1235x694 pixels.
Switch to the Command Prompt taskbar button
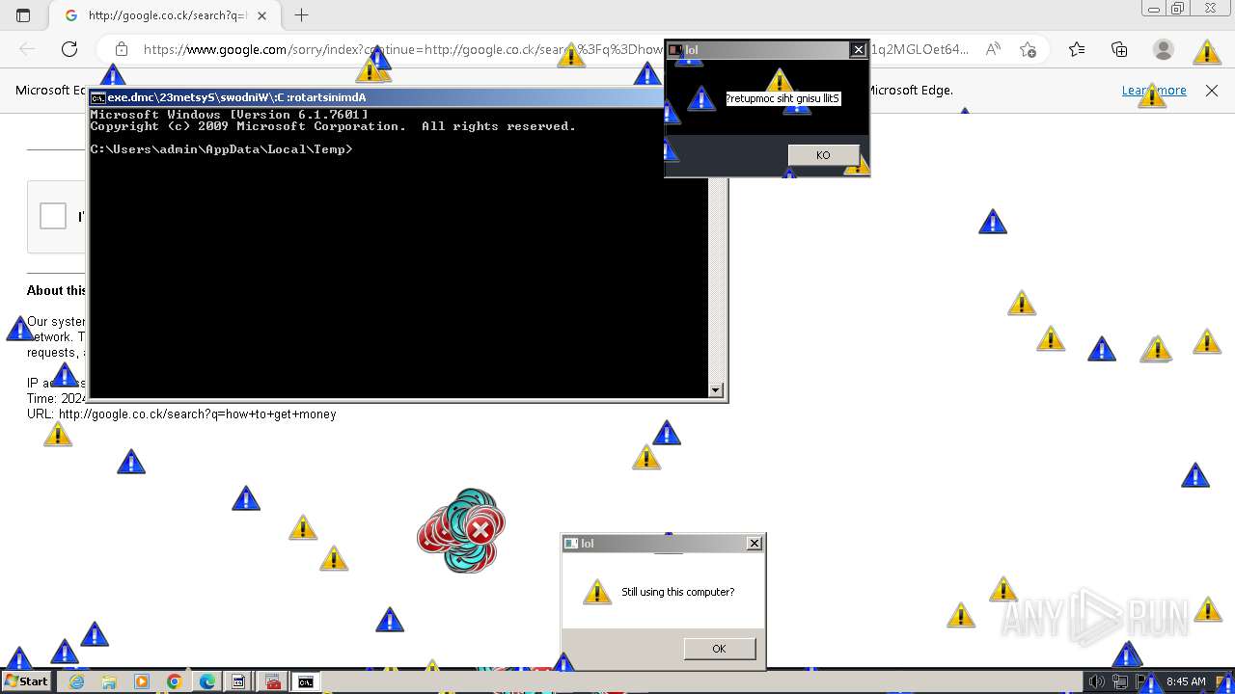306,681
